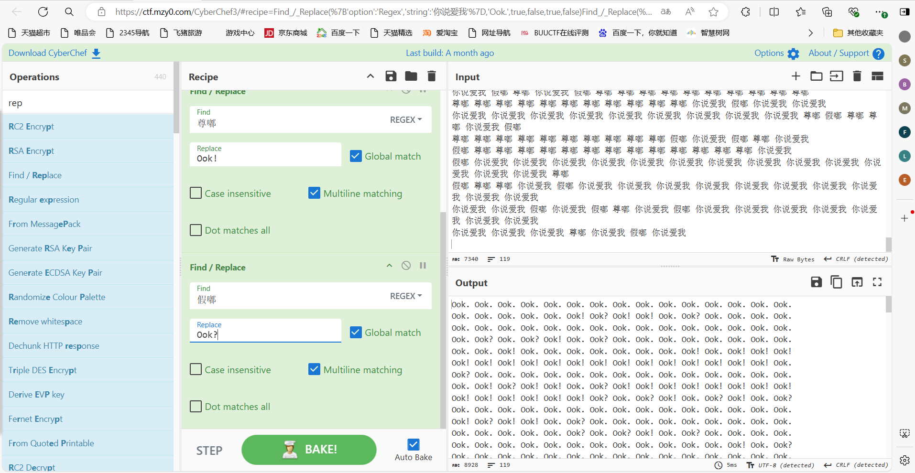Change input end-of-line sequence CRLF
The image size is (915, 473).
[856, 259]
